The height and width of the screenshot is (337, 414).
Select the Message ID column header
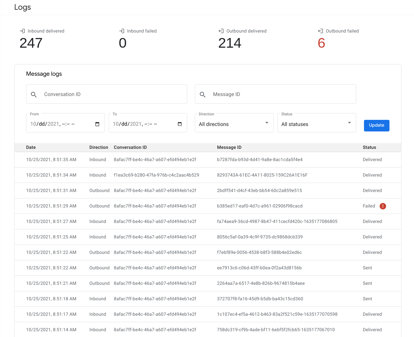click(229, 147)
